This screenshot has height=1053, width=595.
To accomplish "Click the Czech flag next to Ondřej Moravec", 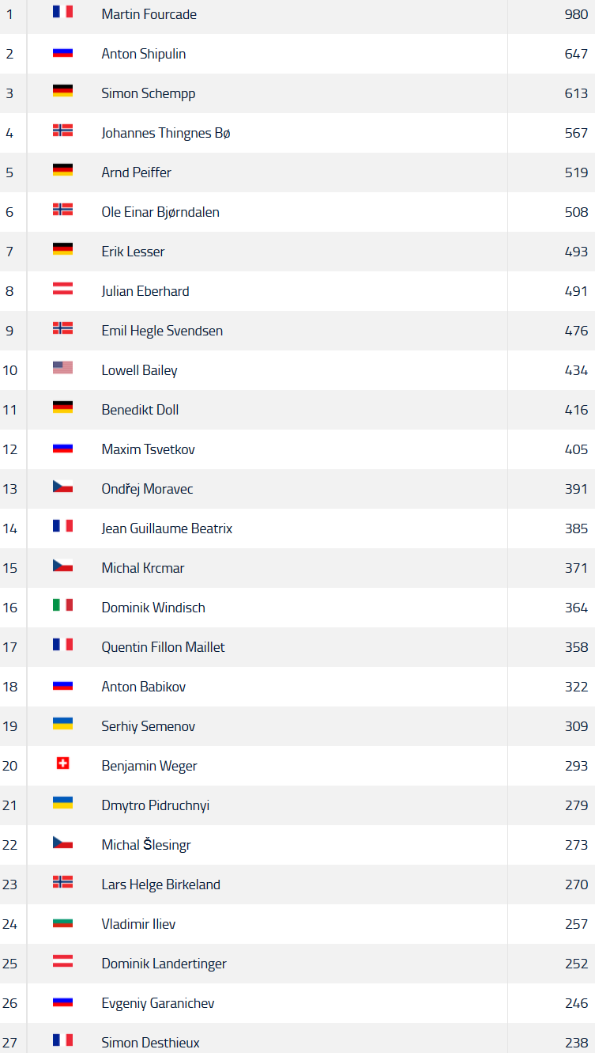I will coord(62,487).
